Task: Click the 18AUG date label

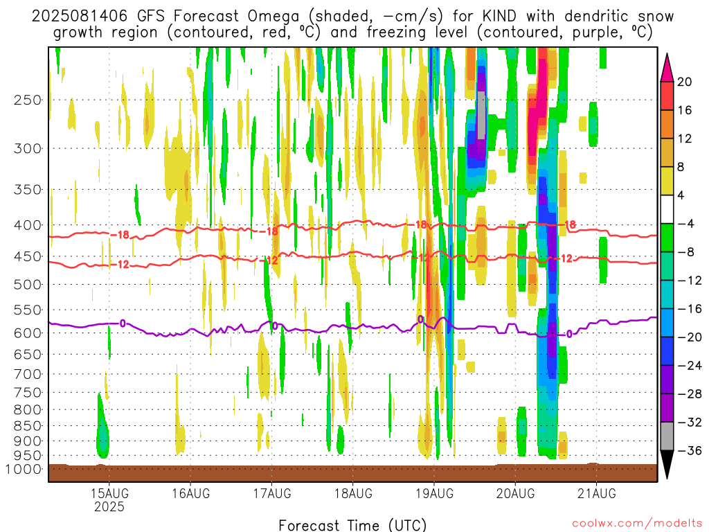Action: 353,493
